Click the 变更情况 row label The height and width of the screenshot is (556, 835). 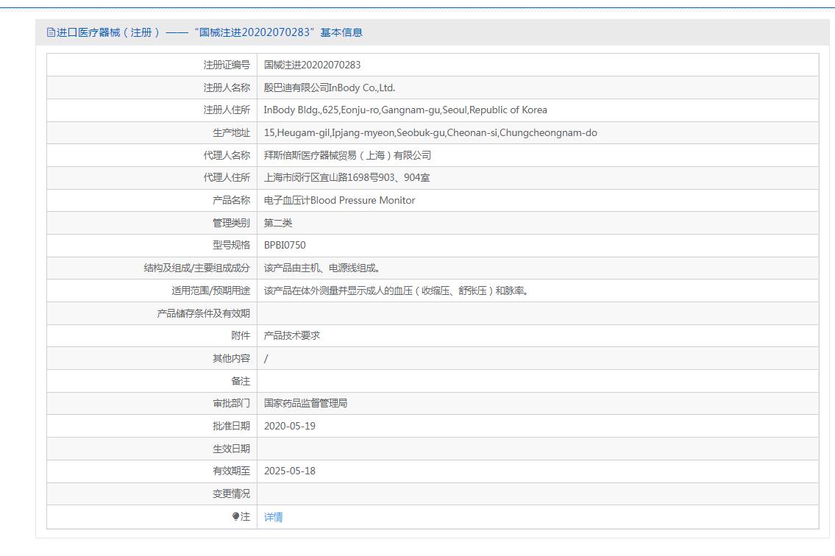231,494
